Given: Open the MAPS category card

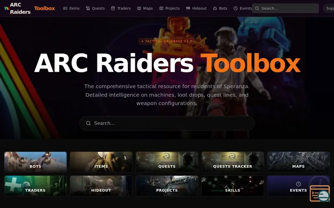Looking at the screenshot, I should (299, 162).
